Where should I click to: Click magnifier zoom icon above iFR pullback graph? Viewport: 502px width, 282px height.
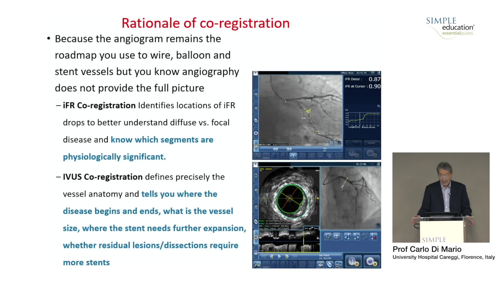[x=378, y=106]
